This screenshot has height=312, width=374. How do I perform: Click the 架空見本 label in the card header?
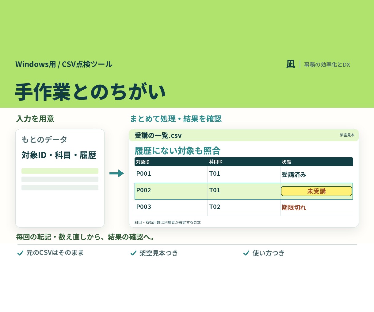tap(347, 135)
